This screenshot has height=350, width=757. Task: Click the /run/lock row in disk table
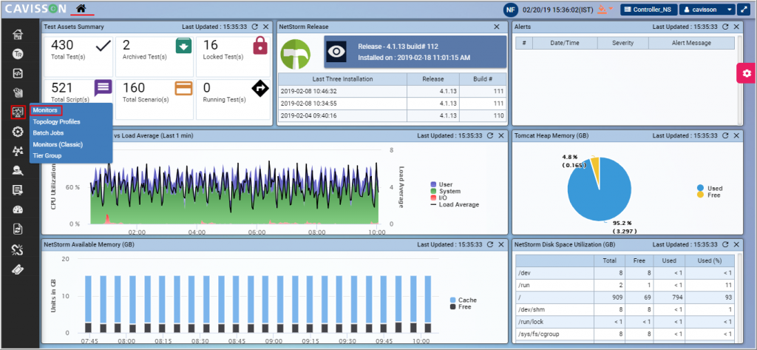(625, 322)
